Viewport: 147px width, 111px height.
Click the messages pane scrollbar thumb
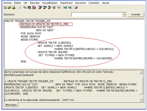click(x=141, y=86)
